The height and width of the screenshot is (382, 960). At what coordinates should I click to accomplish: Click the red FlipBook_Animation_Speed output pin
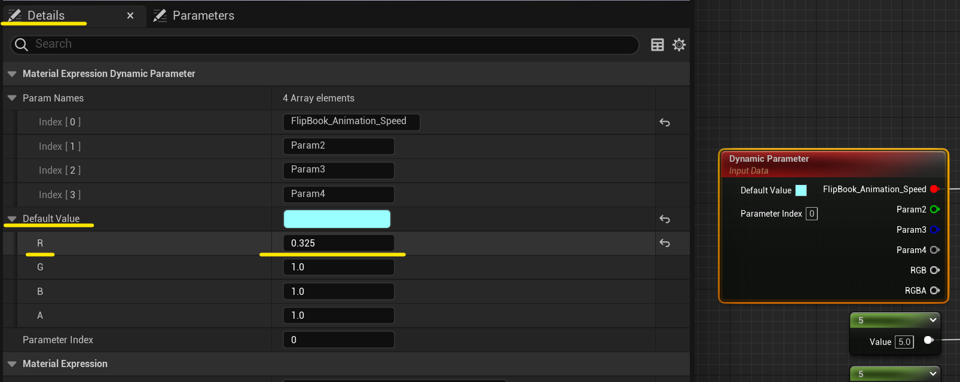[x=934, y=189]
